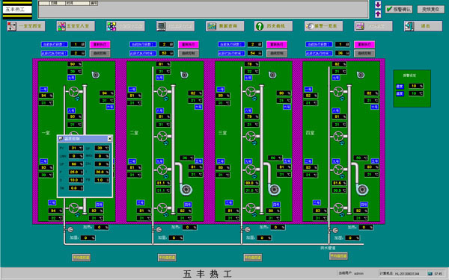
Task: Click the 数据查询 data query button
Action: point(225,26)
